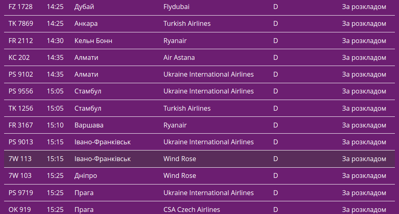399x214 pixels.
Task: Click the Кельн Бонн destination
Action: pyautogui.click(x=93, y=41)
